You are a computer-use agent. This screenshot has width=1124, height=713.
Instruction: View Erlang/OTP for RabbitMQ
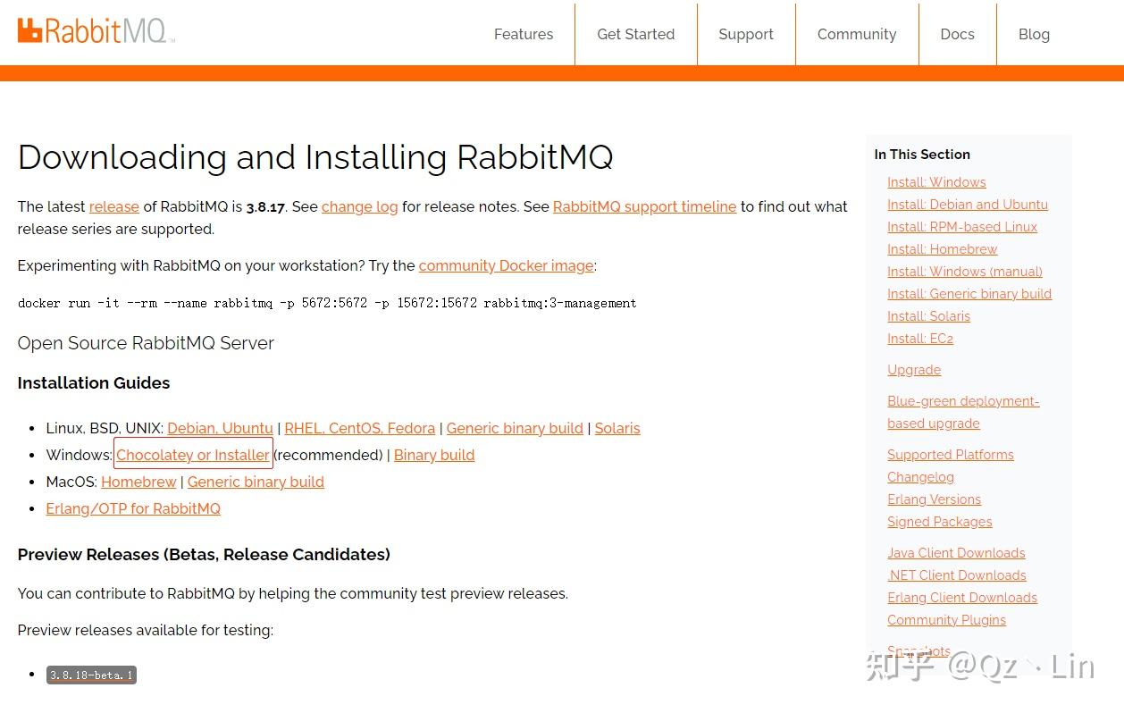[x=132, y=508]
